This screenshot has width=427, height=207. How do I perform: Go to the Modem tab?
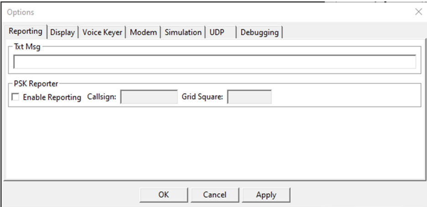coord(143,32)
